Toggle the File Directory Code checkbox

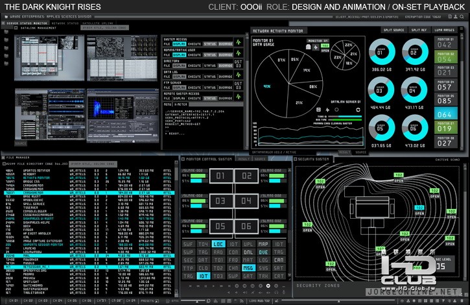[x=4, y=164]
